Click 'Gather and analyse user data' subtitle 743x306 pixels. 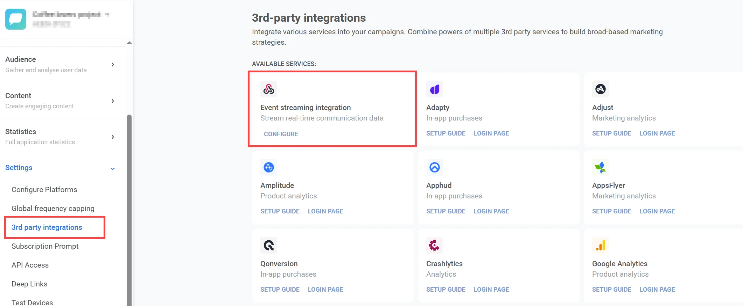[x=46, y=70]
